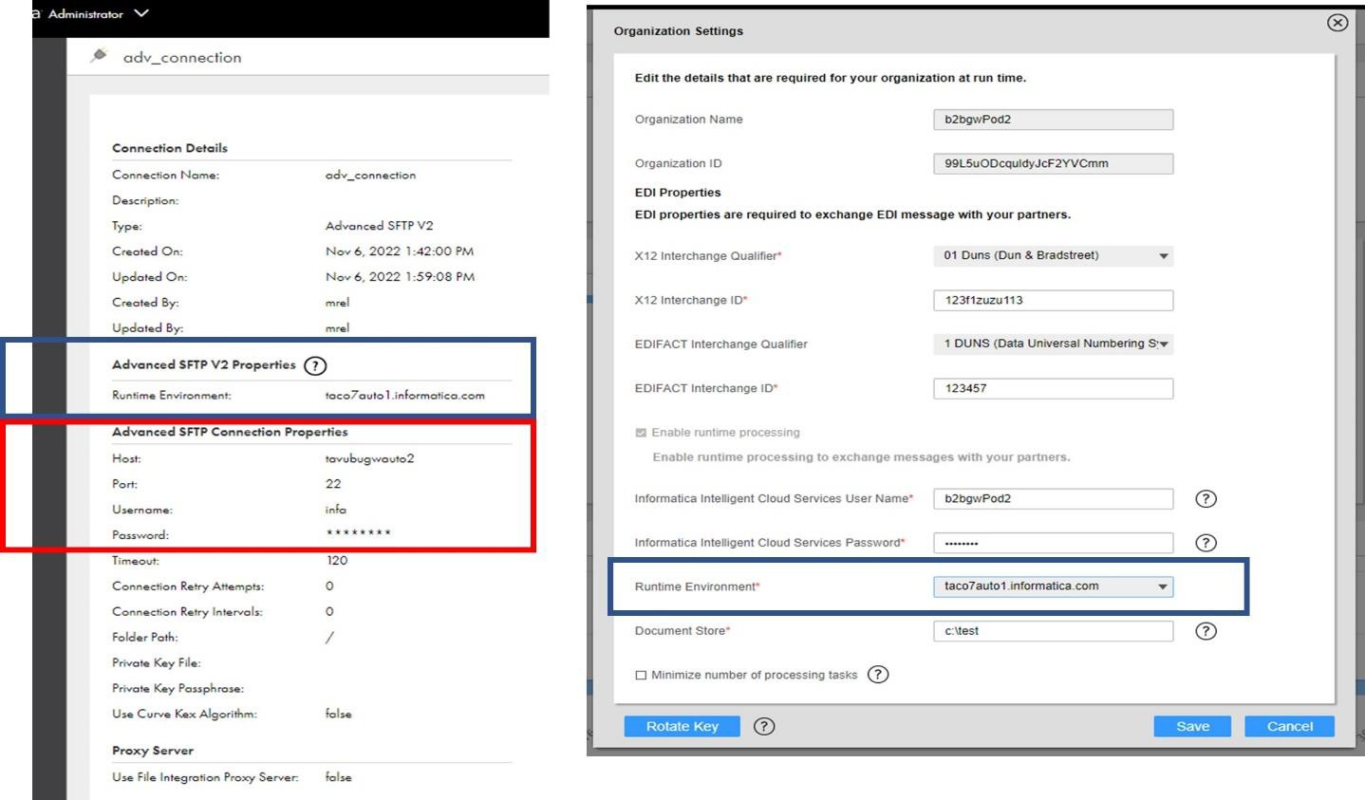Click the Organization Name field
The height and width of the screenshot is (800, 1365).
1053,120
